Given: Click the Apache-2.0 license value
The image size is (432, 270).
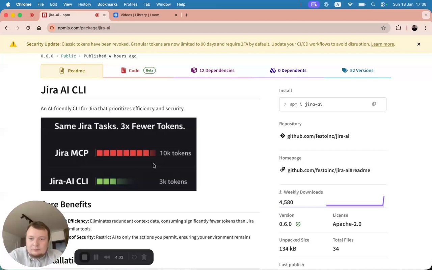Looking at the screenshot, I should coord(347,224).
